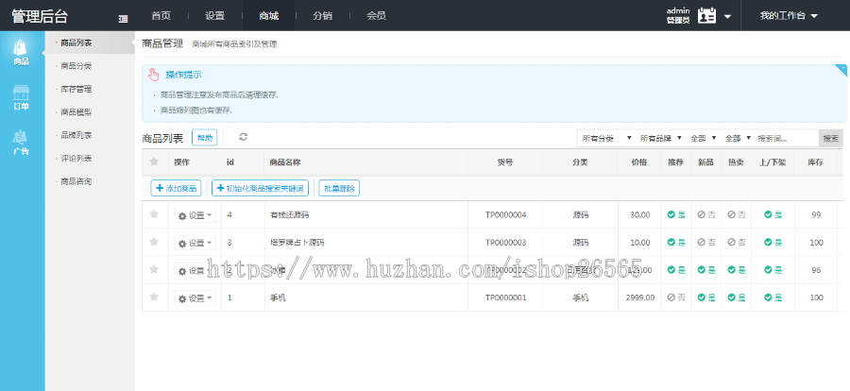Click the product search input field
850x391 pixels.
pyautogui.click(x=786, y=138)
